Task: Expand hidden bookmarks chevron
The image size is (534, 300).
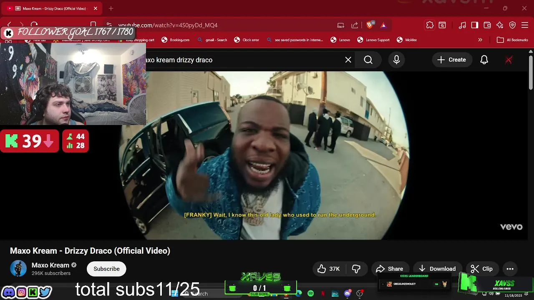Action: 480,40
